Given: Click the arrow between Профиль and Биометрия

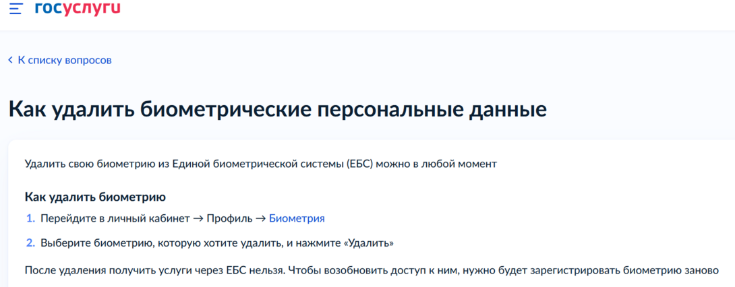Looking at the screenshot, I should click(262, 218).
